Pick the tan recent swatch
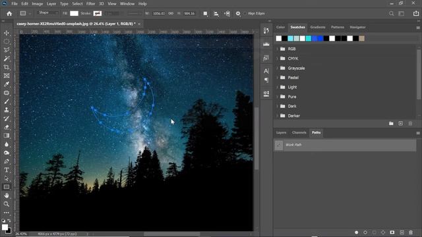Image resolution: width=422 pixels, height=237 pixels. coord(362,38)
